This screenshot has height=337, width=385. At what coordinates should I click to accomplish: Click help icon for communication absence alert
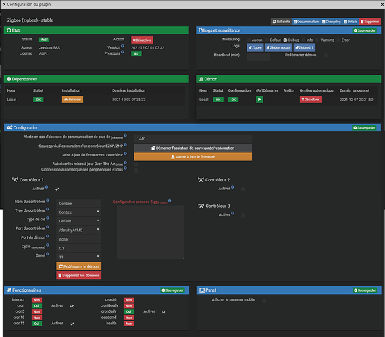(125, 135)
